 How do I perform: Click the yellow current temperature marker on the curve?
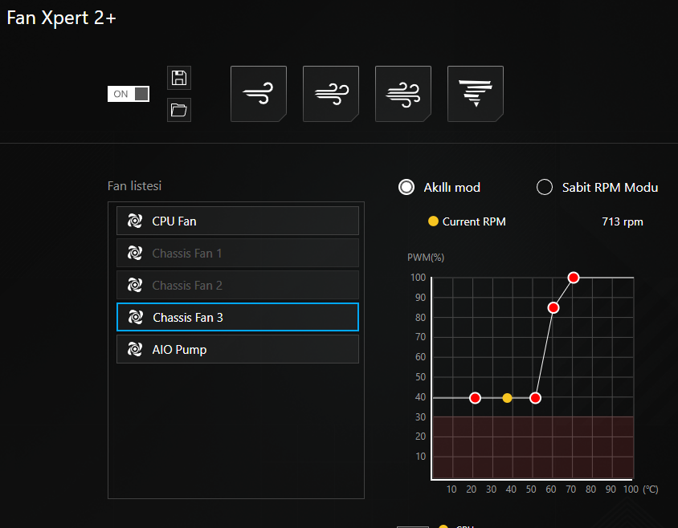click(x=507, y=398)
